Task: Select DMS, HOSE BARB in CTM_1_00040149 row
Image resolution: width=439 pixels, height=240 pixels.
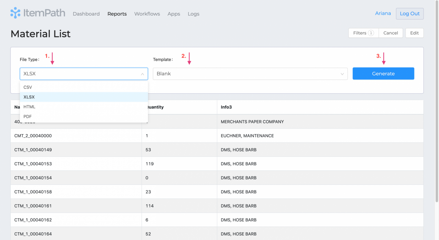Action: (320, 150)
